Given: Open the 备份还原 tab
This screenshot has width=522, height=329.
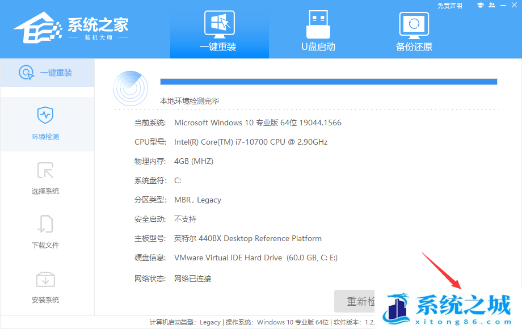Looking at the screenshot, I should pyautogui.click(x=414, y=31).
